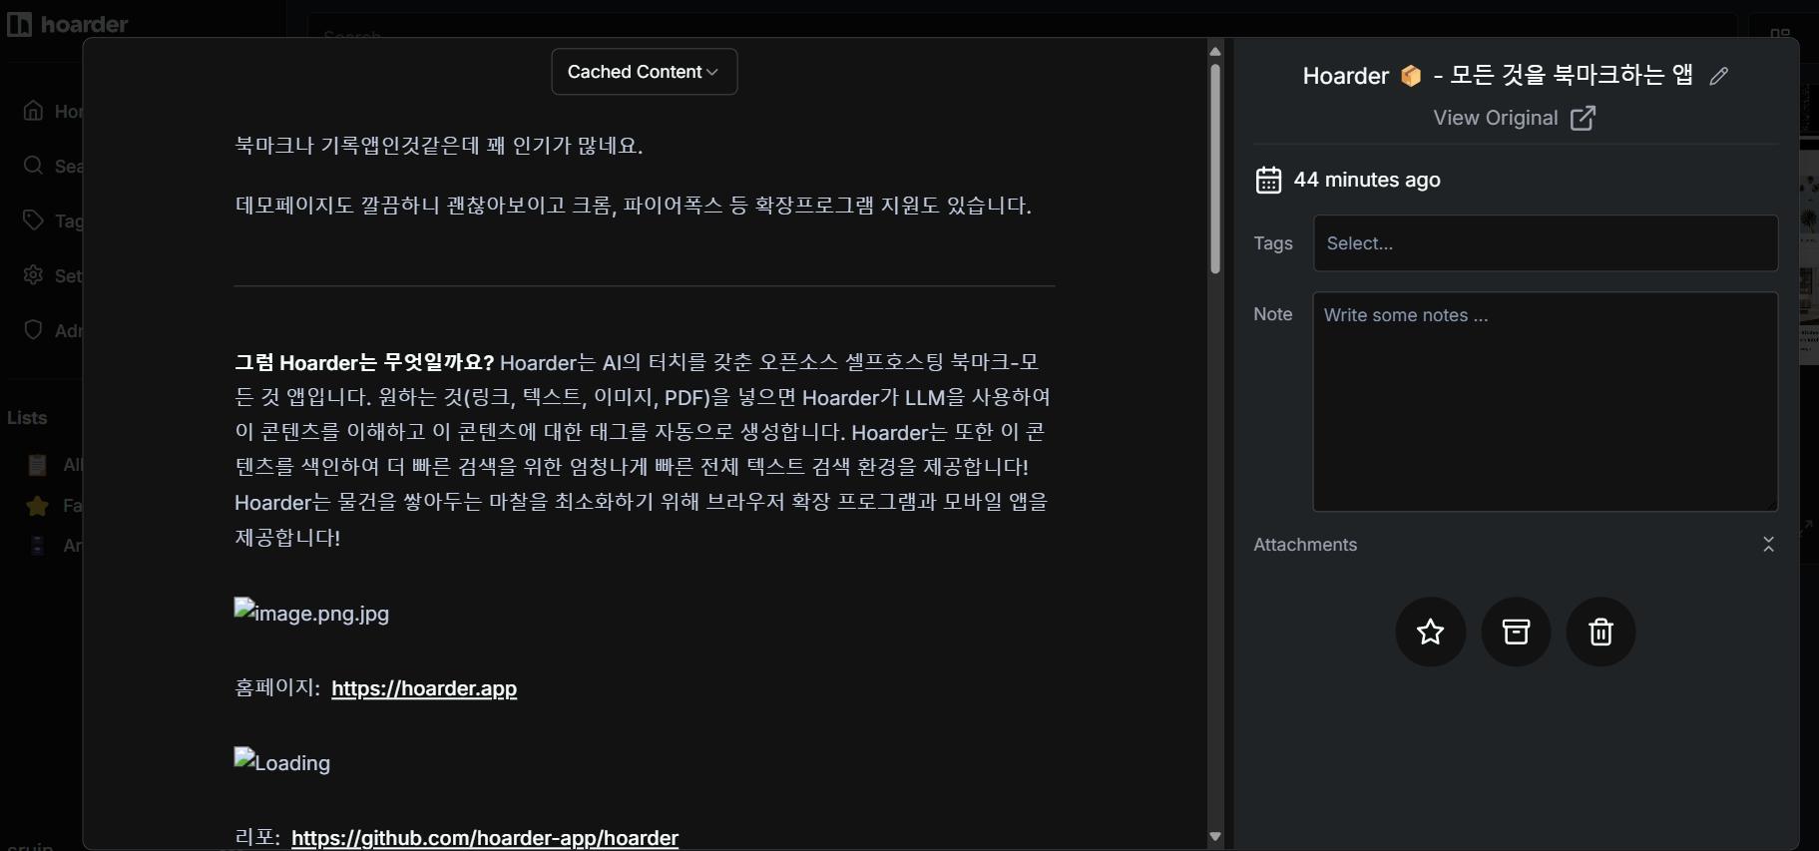The height and width of the screenshot is (851, 1819).
Task: Click the favorite star icon button
Action: [x=1430, y=632]
